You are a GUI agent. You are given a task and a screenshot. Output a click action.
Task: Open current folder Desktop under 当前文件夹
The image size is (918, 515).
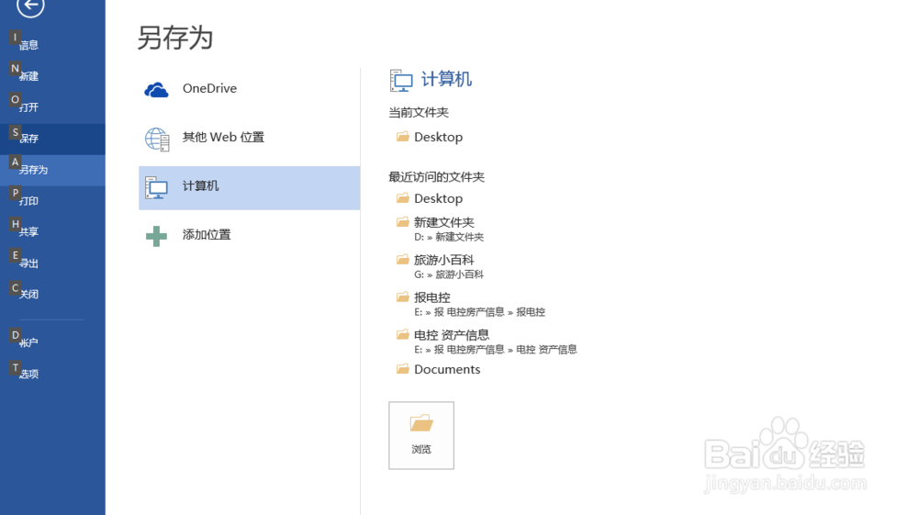click(x=438, y=137)
